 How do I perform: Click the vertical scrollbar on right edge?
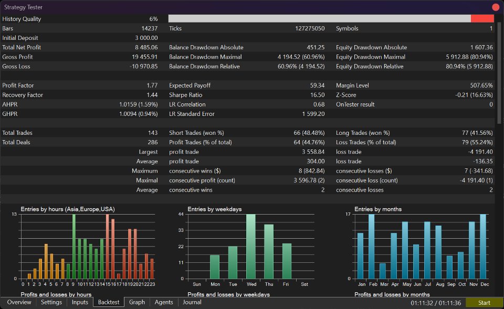click(499, 72)
